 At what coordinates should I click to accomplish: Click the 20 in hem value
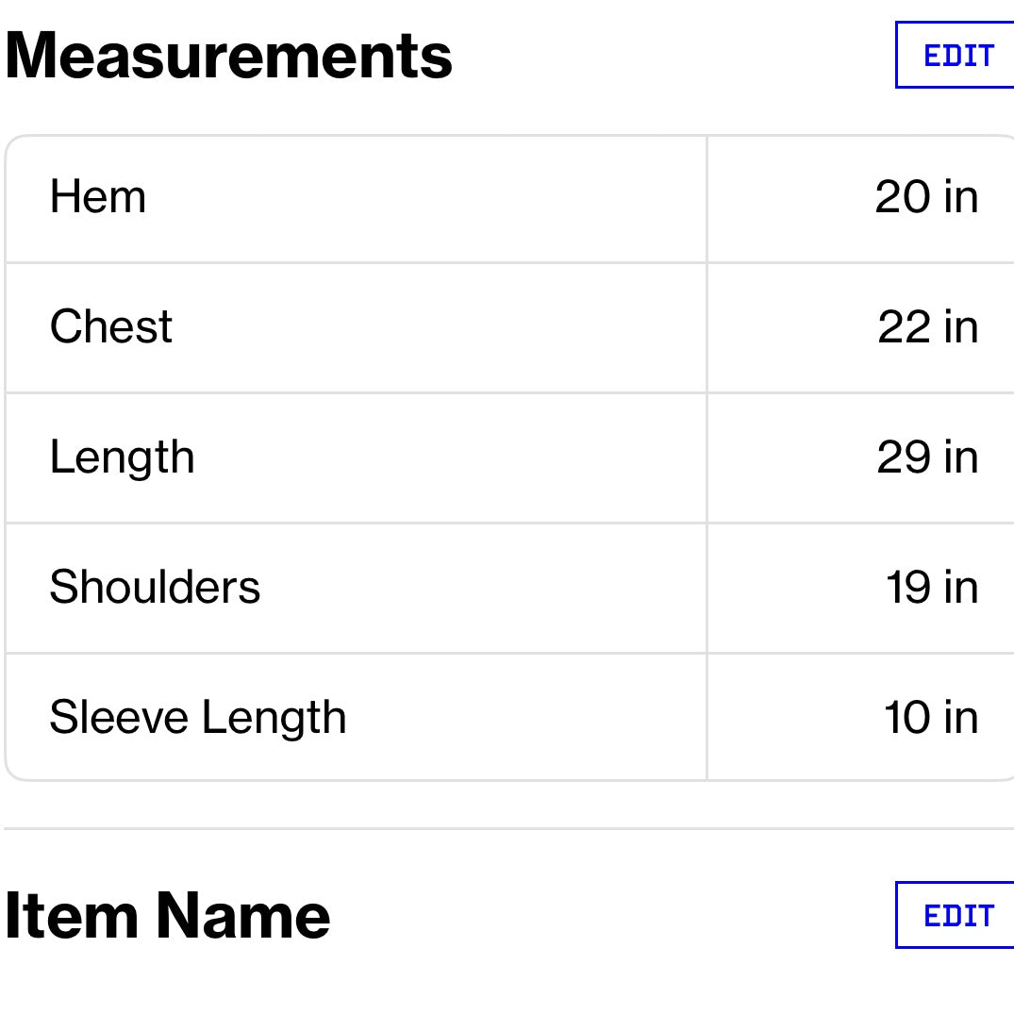(x=925, y=198)
